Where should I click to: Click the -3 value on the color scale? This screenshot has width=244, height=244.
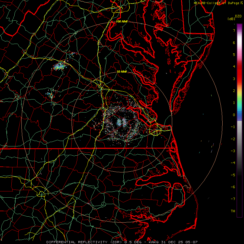point(233,151)
